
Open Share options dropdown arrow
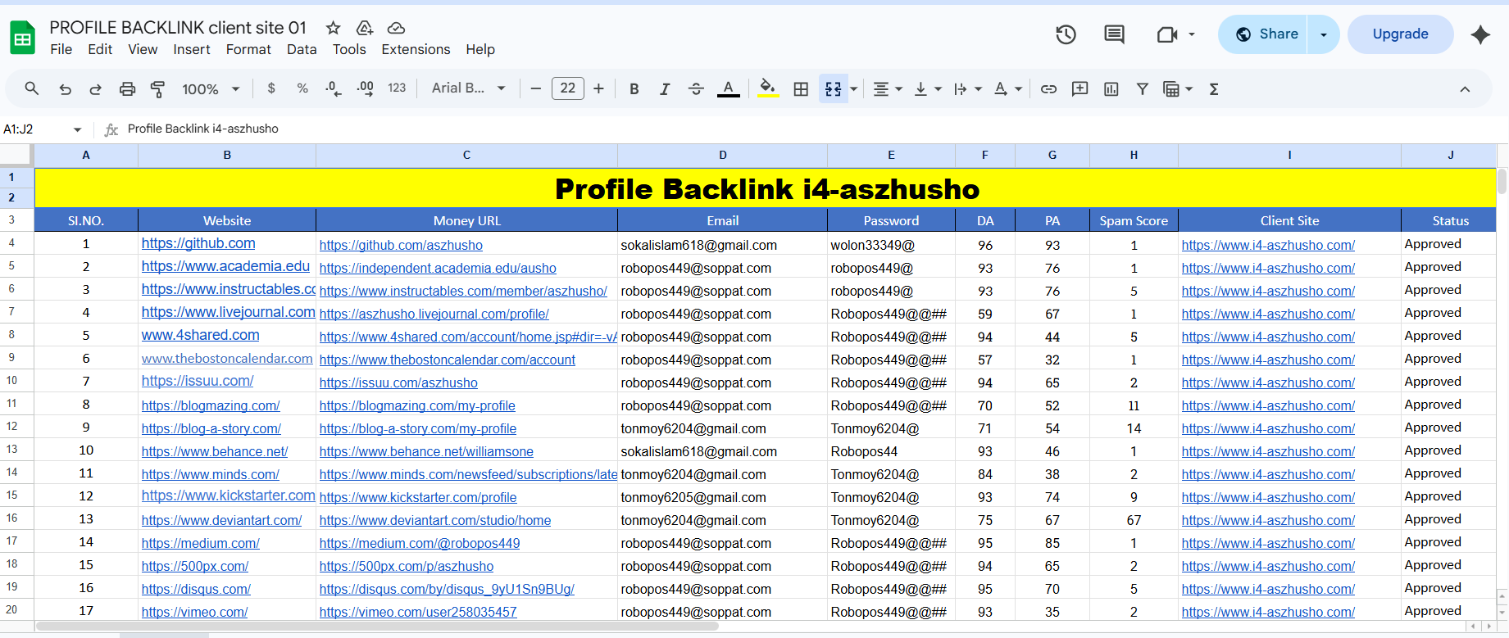coord(1323,34)
